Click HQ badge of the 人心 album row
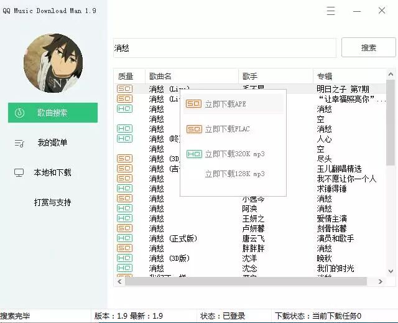This screenshot has height=323, width=398. [124, 139]
